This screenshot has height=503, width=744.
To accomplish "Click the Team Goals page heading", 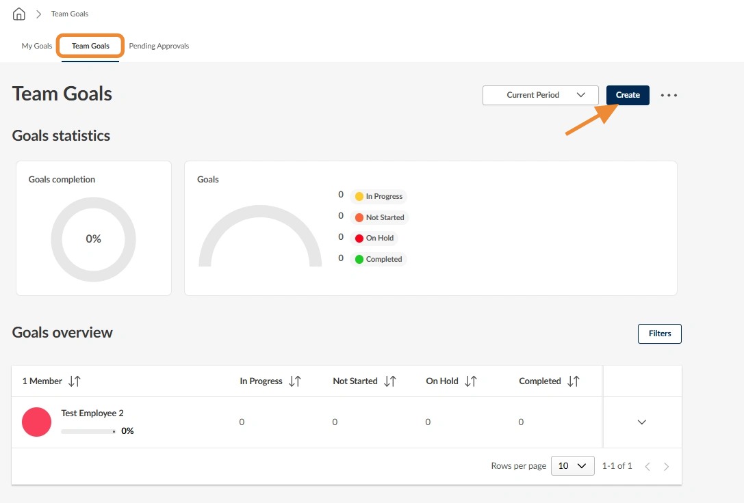I will pos(62,94).
